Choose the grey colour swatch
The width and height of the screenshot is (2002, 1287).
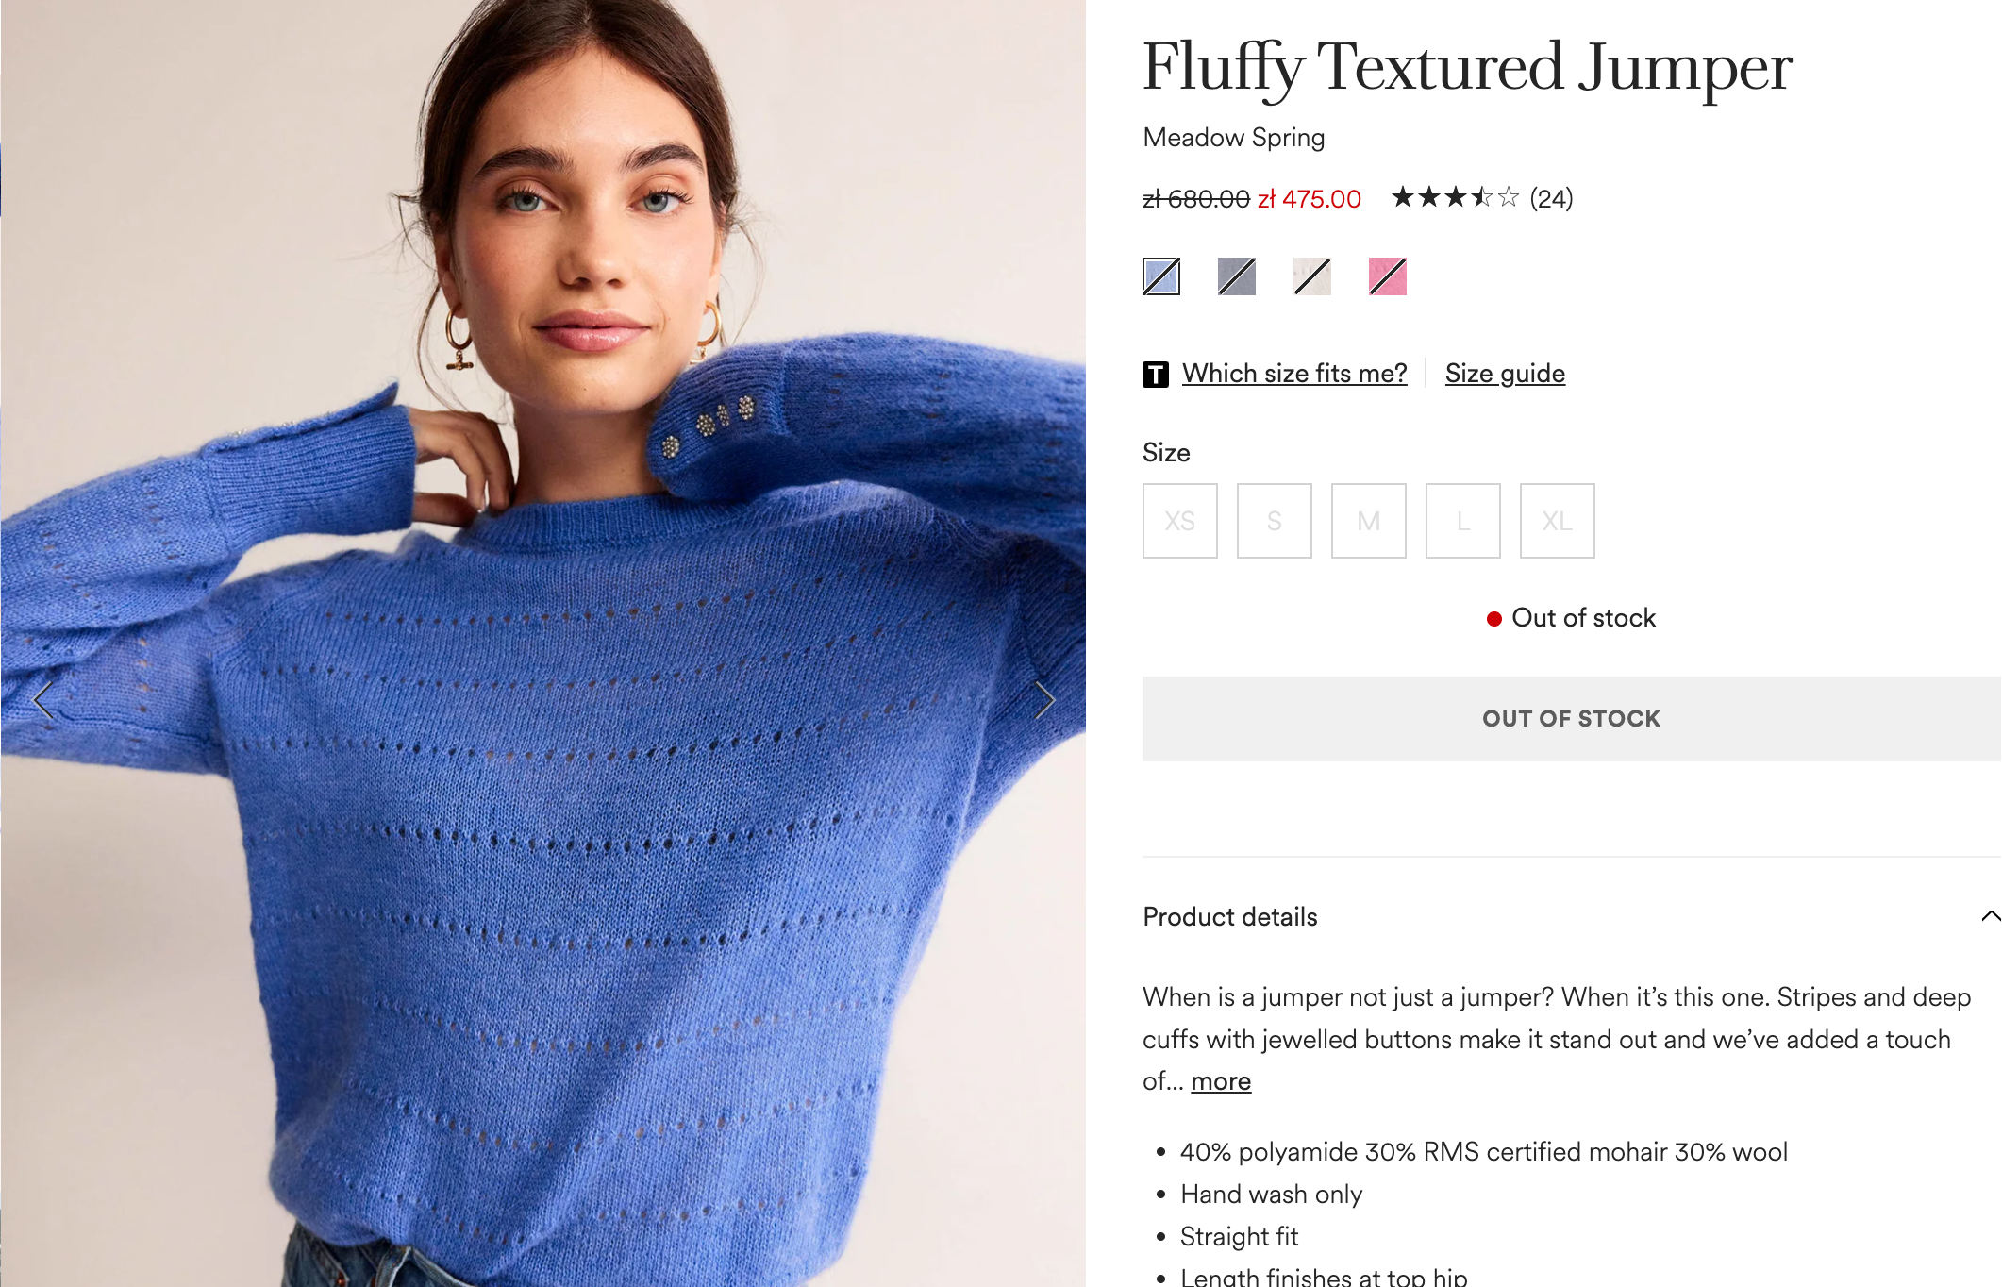[1237, 276]
